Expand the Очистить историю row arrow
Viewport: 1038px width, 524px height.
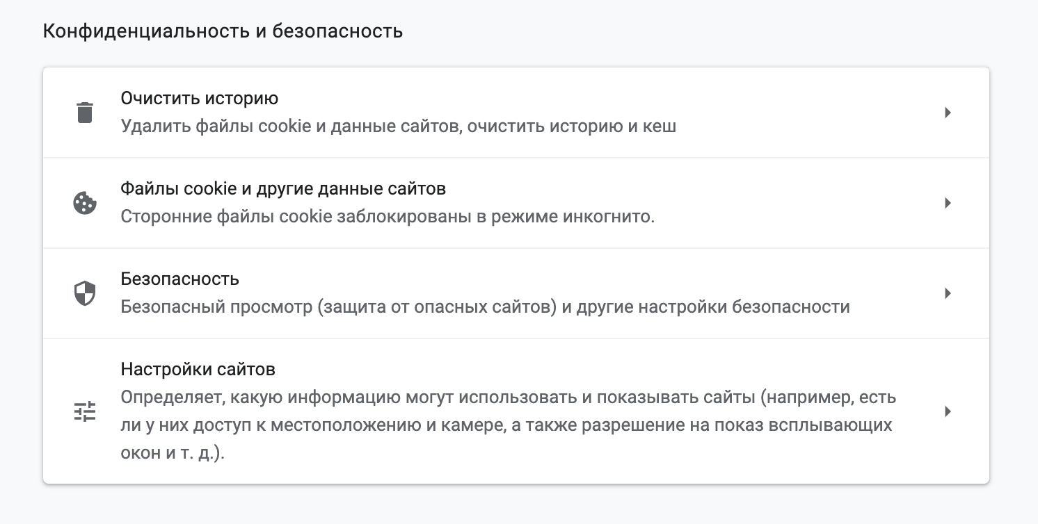pyautogui.click(x=948, y=113)
